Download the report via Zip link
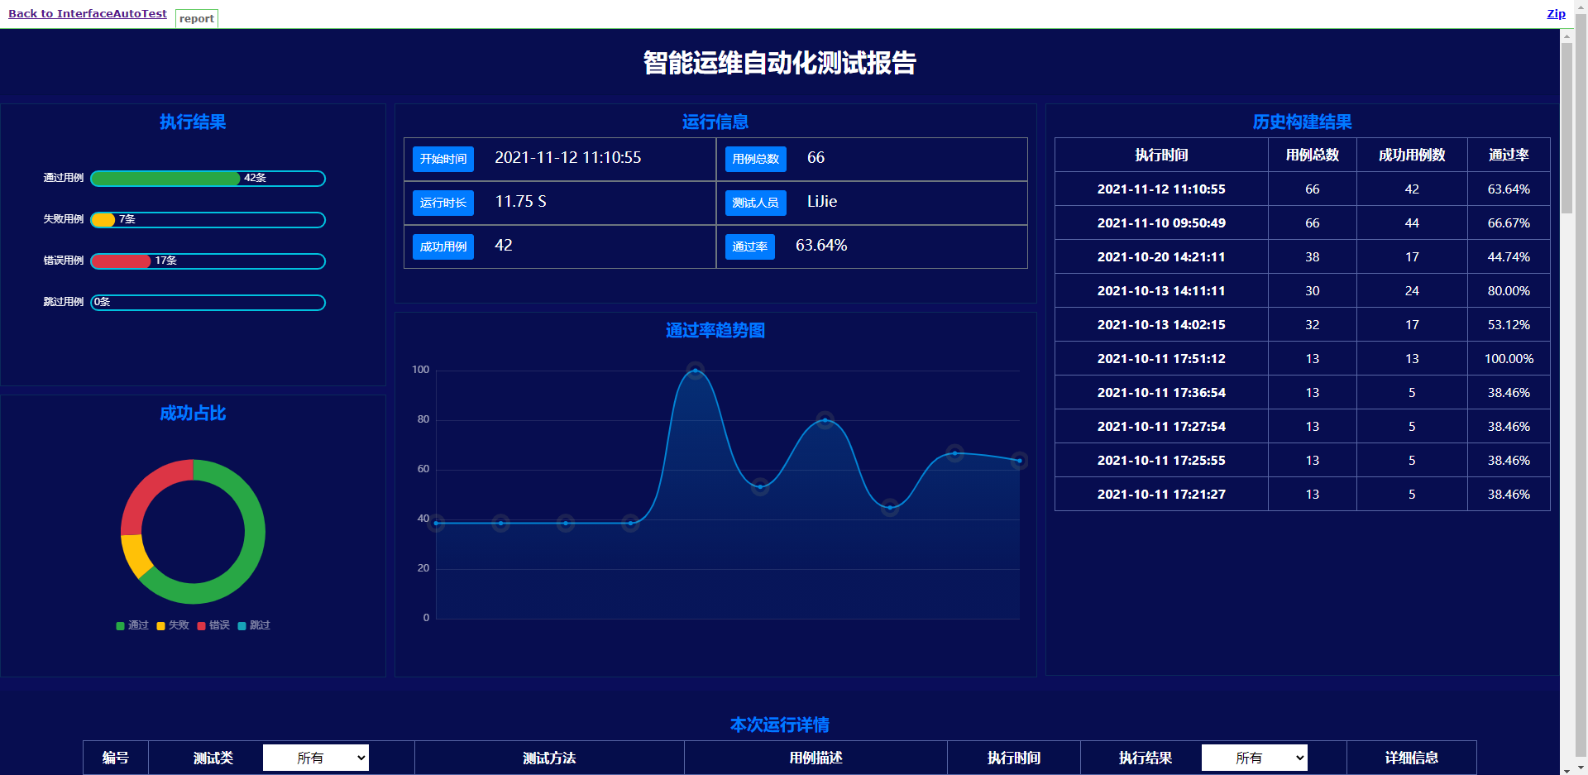 click(1556, 13)
